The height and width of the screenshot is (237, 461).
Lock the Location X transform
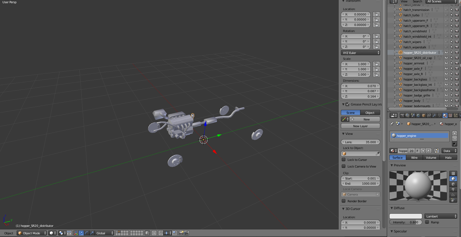click(x=376, y=14)
